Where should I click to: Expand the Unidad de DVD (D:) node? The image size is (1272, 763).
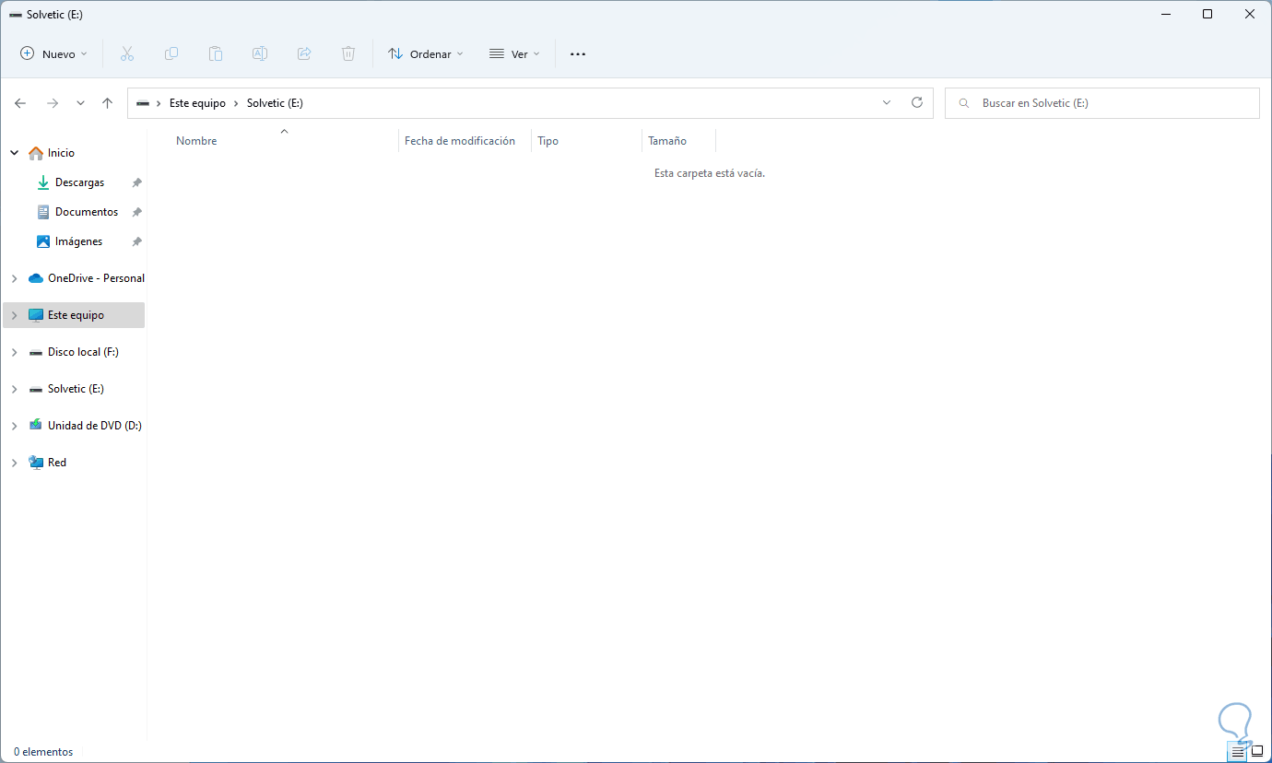pyautogui.click(x=14, y=426)
